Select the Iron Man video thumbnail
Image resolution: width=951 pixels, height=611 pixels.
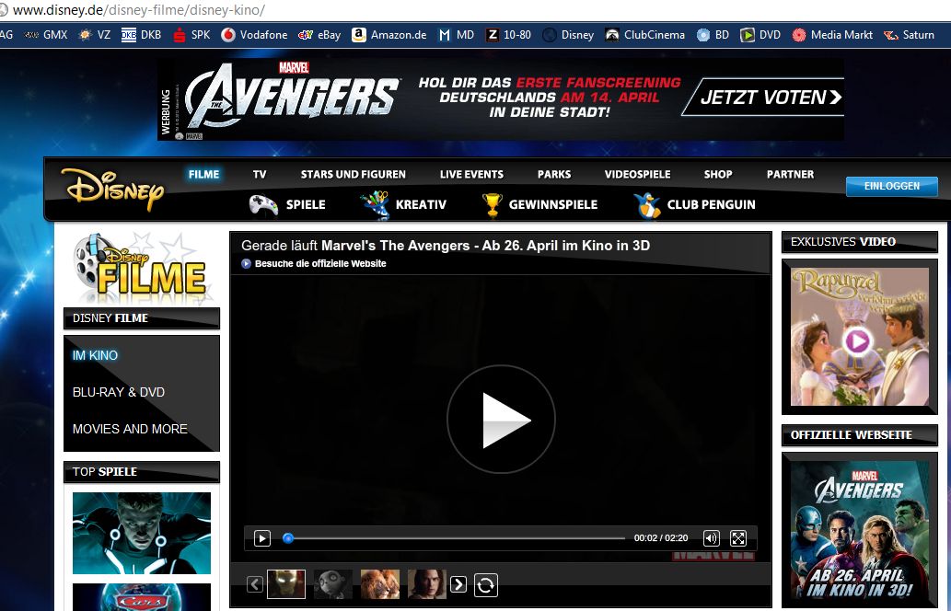[x=286, y=583]
